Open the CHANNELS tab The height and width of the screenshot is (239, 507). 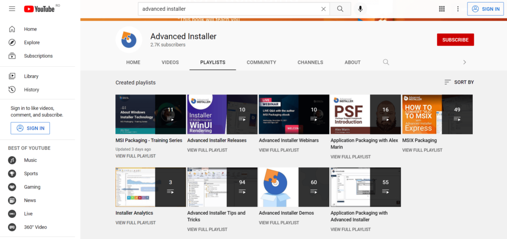(x=310, y=62)
